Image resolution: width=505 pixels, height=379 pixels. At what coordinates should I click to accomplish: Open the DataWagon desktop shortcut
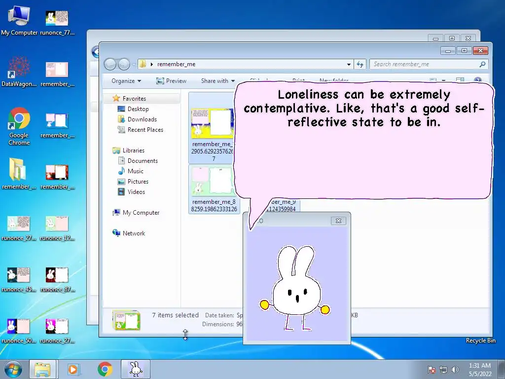19,71
